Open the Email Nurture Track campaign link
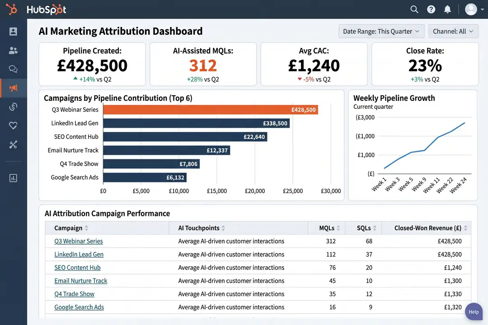The width and height of the screenshot is (488, 325). [80, 281]
